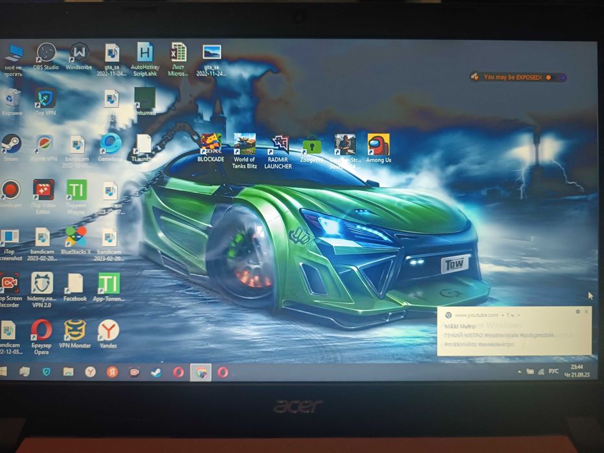Open the Windows Start button
Viewport: 604px width, 453px height.
click(x=3, y=371)
